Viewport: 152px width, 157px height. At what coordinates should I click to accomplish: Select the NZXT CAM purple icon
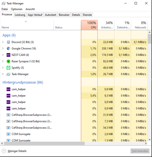tap(8, 55)
